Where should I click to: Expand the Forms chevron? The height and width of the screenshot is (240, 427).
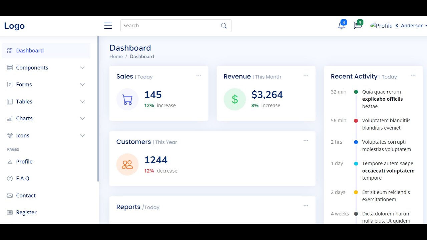tap(82, 85)
